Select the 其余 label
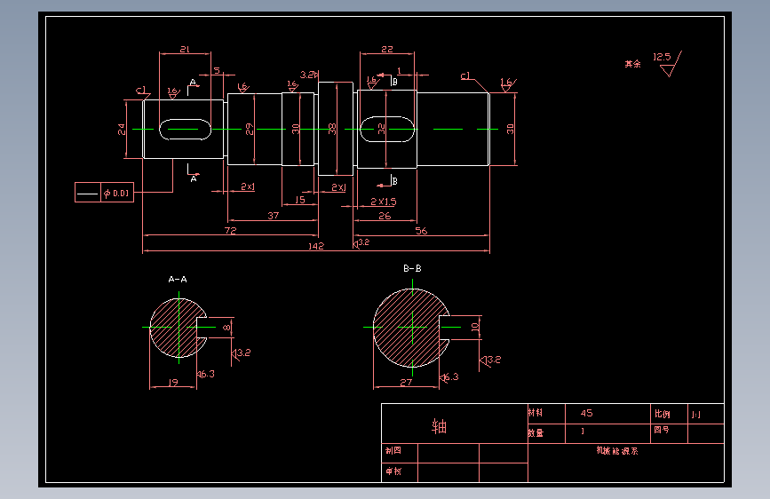The height and width of the screenshot is (499, 770). pos(632,64)
